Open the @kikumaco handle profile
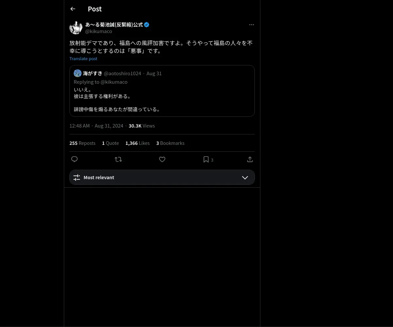The height and width of the screenshot is (327, 393). (x=99, y=31)
